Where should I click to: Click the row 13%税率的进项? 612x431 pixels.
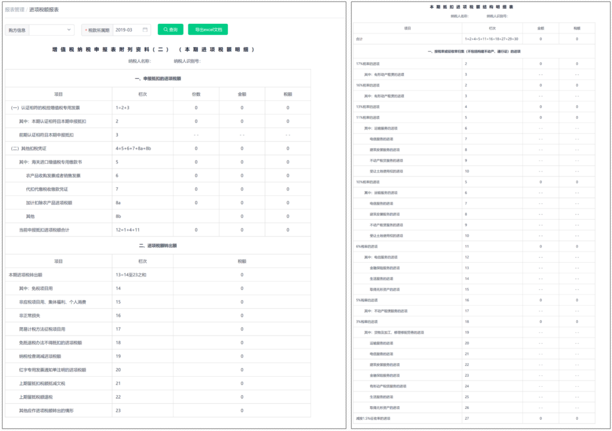[474, 106]
